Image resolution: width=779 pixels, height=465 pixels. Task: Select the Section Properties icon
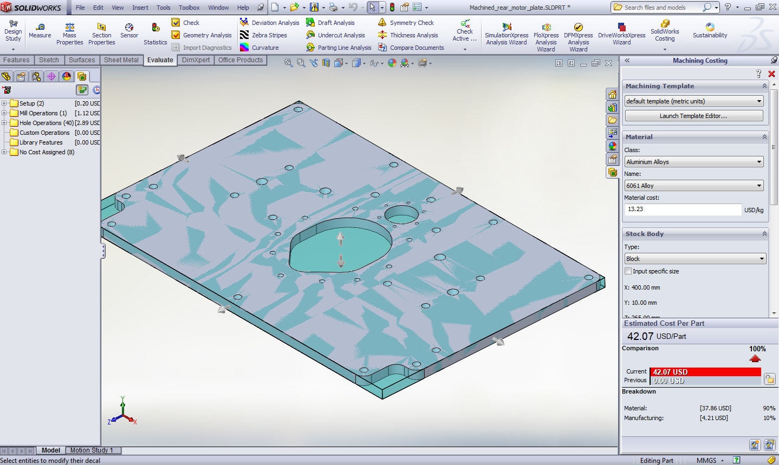(101, 27)
